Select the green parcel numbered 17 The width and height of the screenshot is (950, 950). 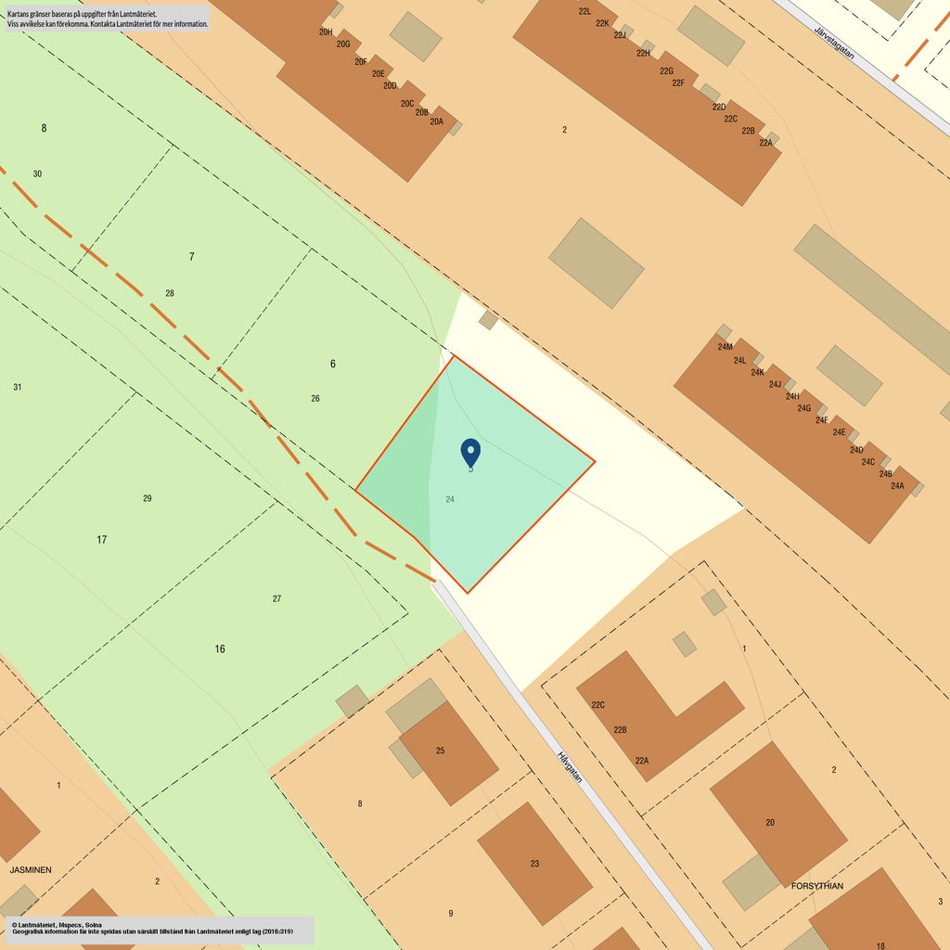102,539
